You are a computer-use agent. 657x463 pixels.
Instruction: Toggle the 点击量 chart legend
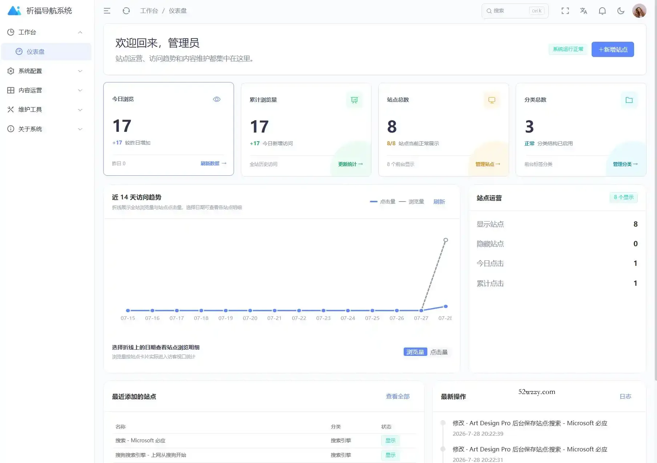tap(383, 202)
